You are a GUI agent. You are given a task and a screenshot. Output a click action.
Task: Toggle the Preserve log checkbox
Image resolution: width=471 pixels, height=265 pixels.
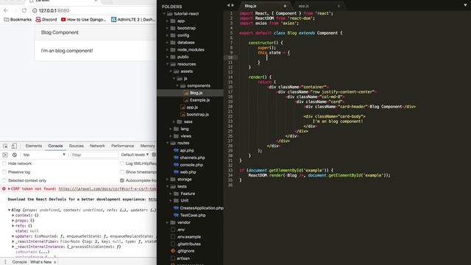pyautogui.click(x=4, y=172)
